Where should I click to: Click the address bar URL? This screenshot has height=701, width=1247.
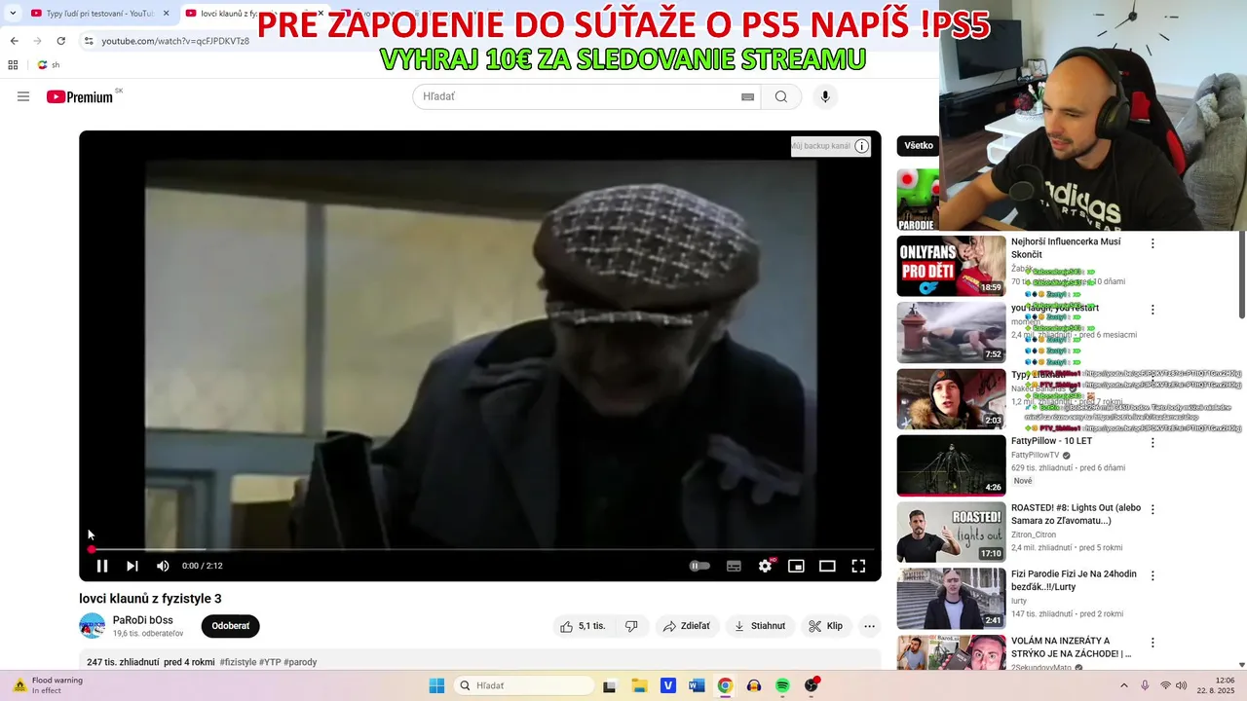[x=175, y=41]
